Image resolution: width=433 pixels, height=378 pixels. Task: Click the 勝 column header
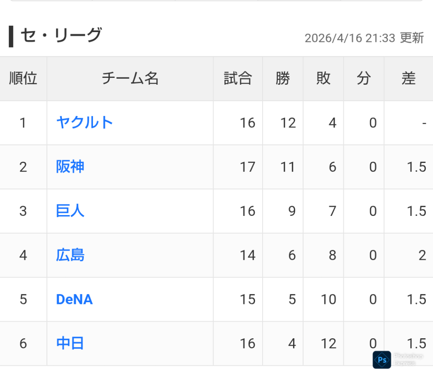pyautogui.click(x=283, y=79)
